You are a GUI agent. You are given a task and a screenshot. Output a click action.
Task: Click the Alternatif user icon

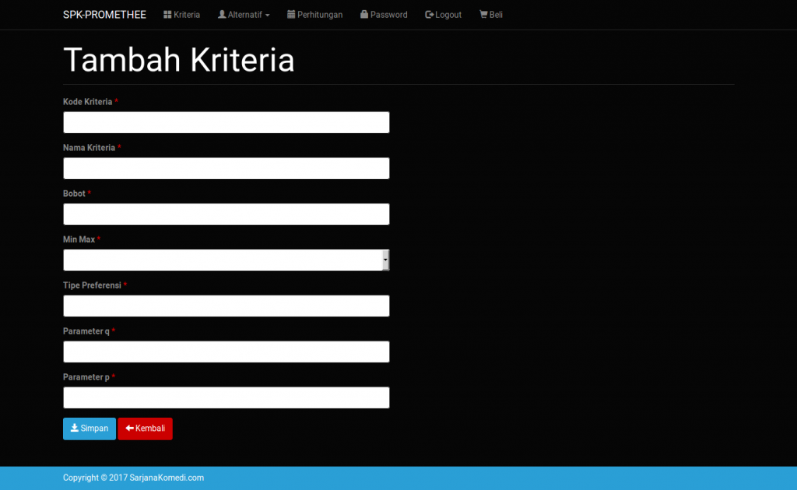click(x=222, y=15)
